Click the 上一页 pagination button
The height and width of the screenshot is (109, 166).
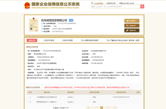click(x=96, y=107)
